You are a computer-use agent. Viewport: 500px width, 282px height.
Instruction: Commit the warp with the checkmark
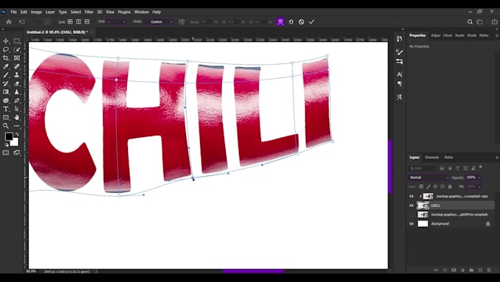[x=312, y=21]
